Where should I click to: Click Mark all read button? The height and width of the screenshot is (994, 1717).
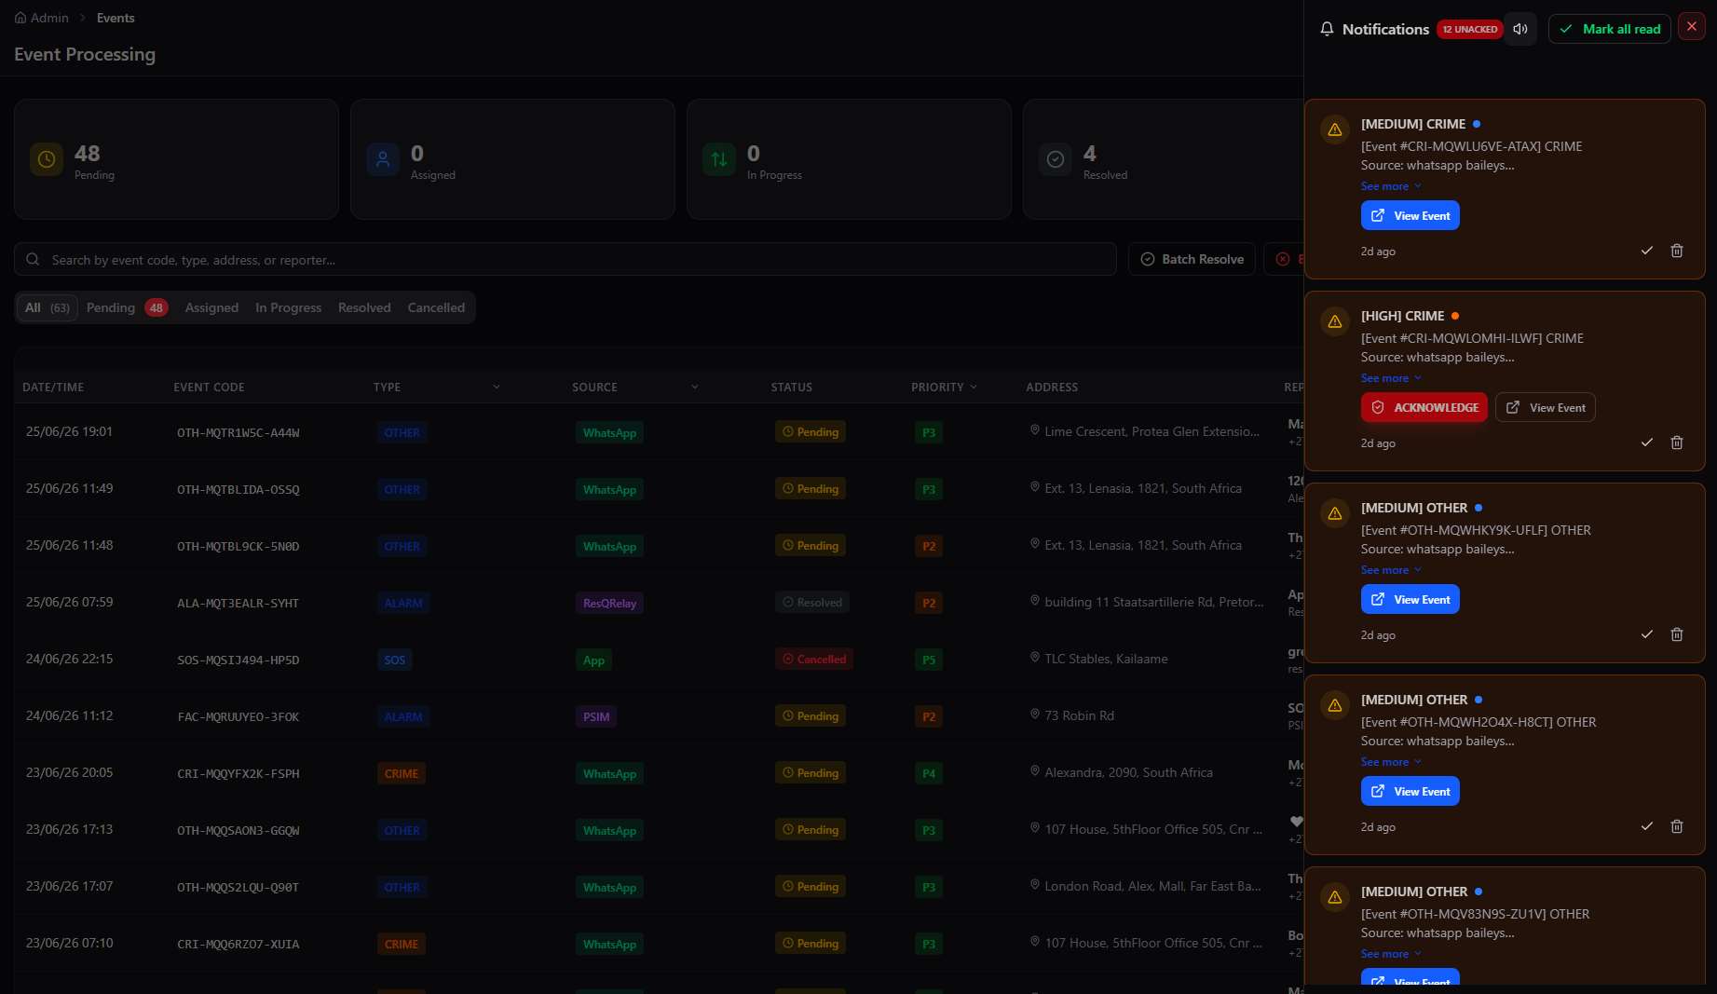point(1610,29)
